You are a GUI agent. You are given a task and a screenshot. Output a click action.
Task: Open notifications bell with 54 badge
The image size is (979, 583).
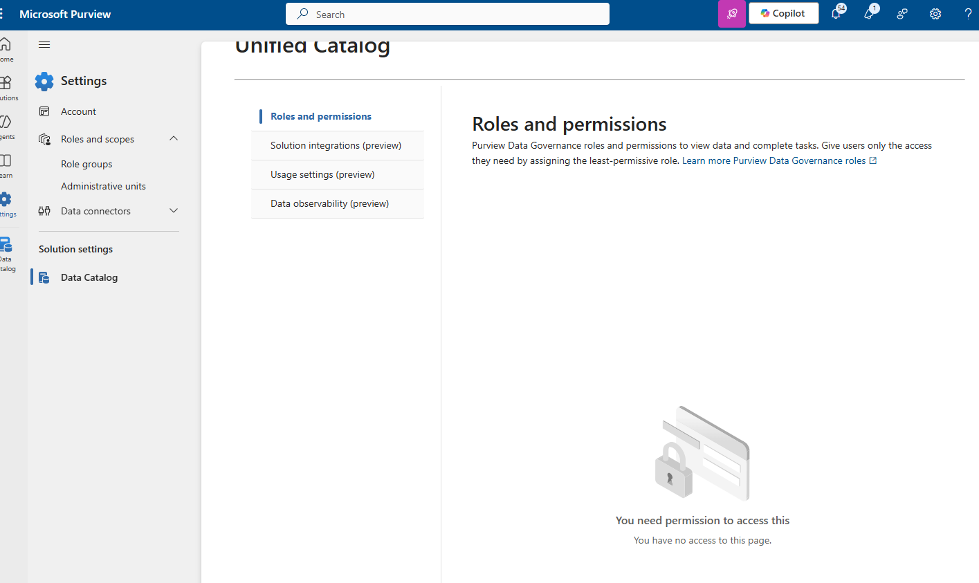tap(836, 13)
